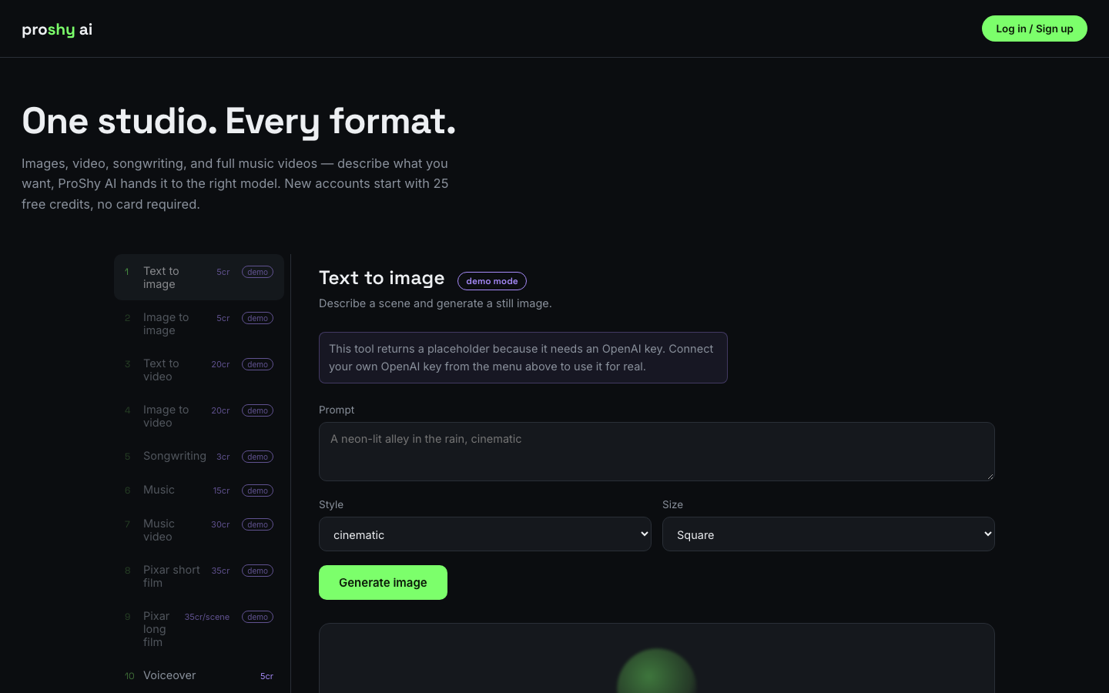Click the 'One studio. Every format.' heading
This screenshot has height=693, width=1109.
tap(239, 121)
